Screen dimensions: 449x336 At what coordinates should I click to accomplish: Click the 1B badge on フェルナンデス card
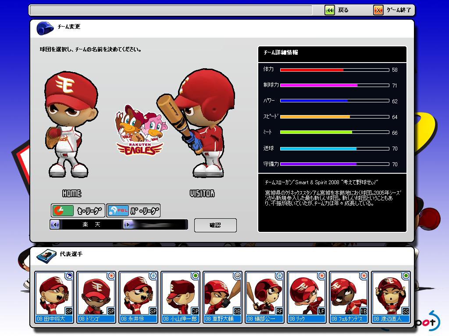363,311
